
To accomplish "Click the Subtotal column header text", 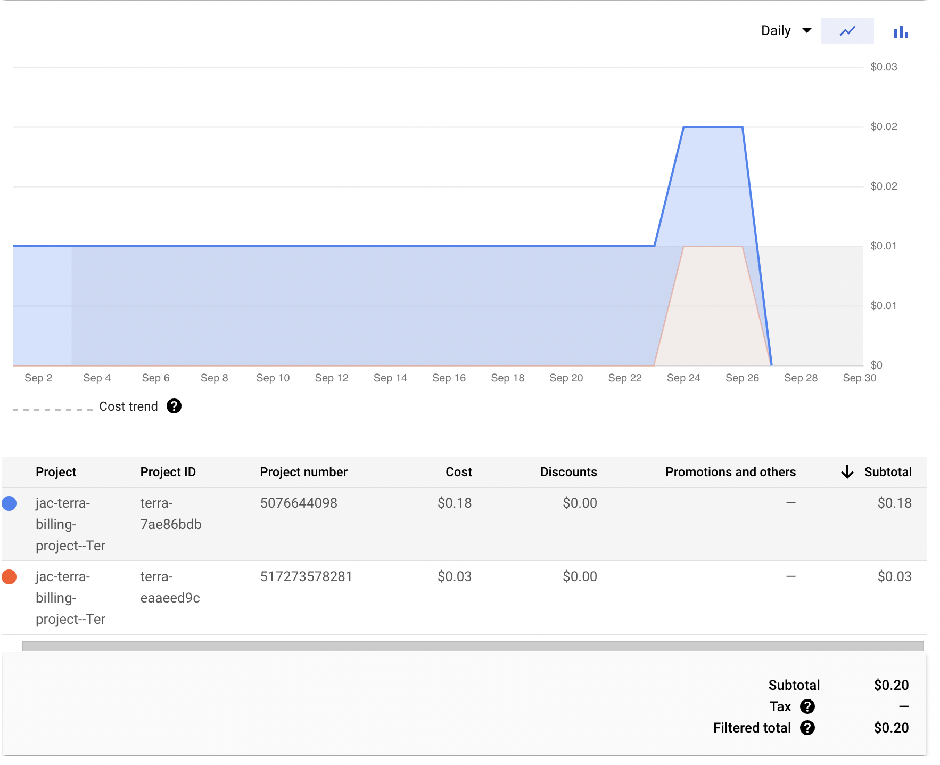I will [888, 472].
